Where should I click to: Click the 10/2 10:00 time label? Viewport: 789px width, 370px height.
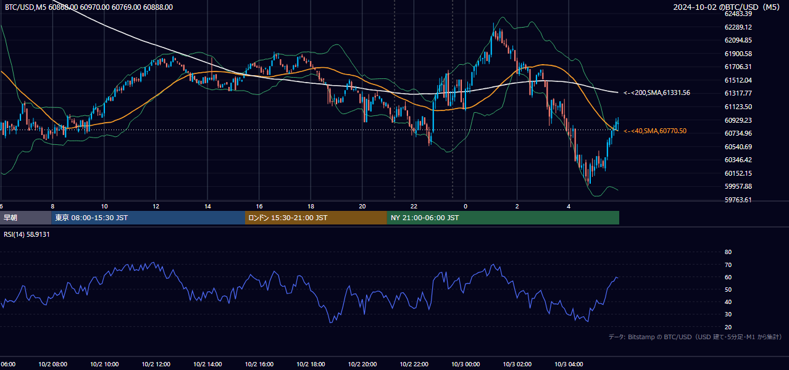click(x=104, y=364)
